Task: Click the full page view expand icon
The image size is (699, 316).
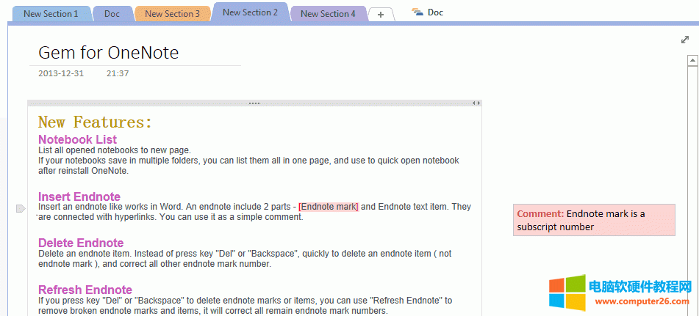Action: pos(685,40)
